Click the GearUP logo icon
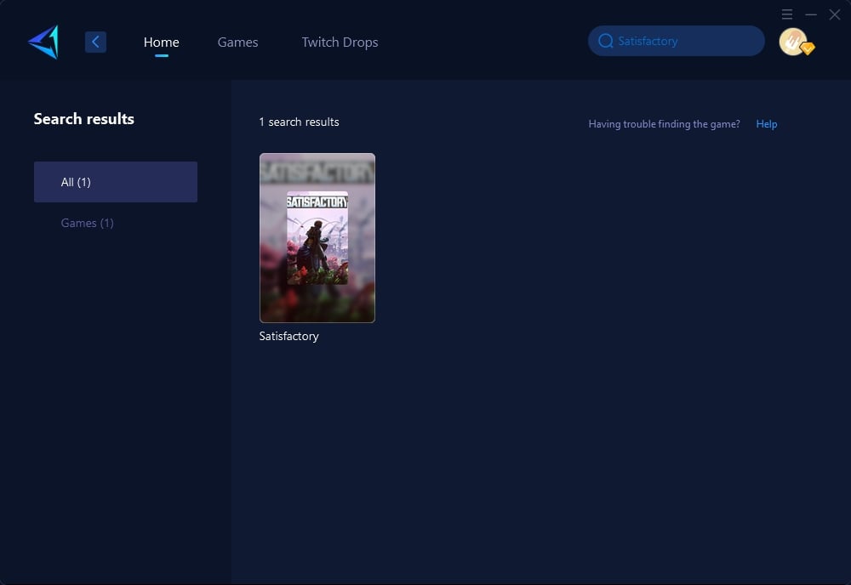This screenshot has width=851, height=585. tap(43, 42)
